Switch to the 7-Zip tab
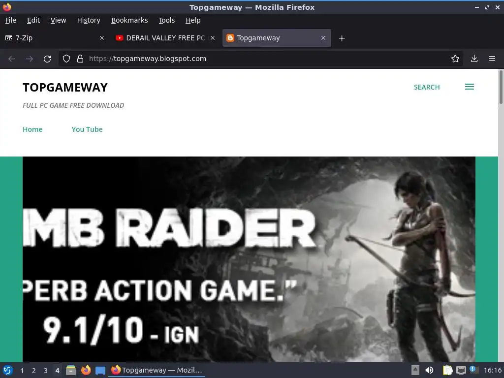This screenshot has height=378, width=504. click(55, 38)
